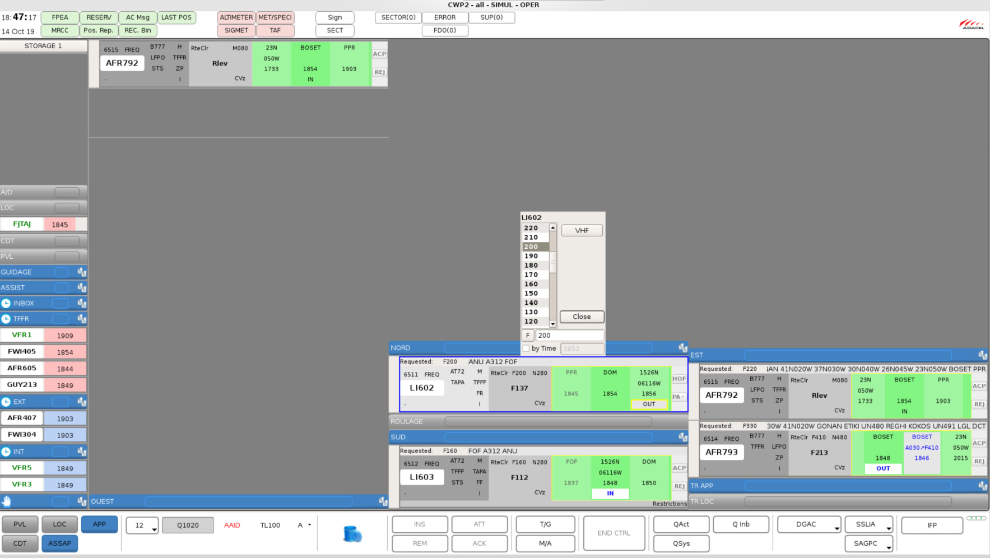The width and height of the screenshot is (990, 558).
Task: Click the clock icon beside TFFR
Action: point(6,319)
